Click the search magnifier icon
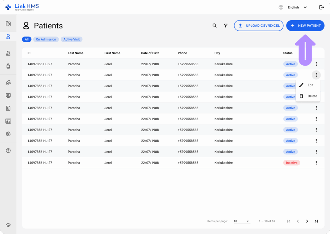 click(215, 26)
